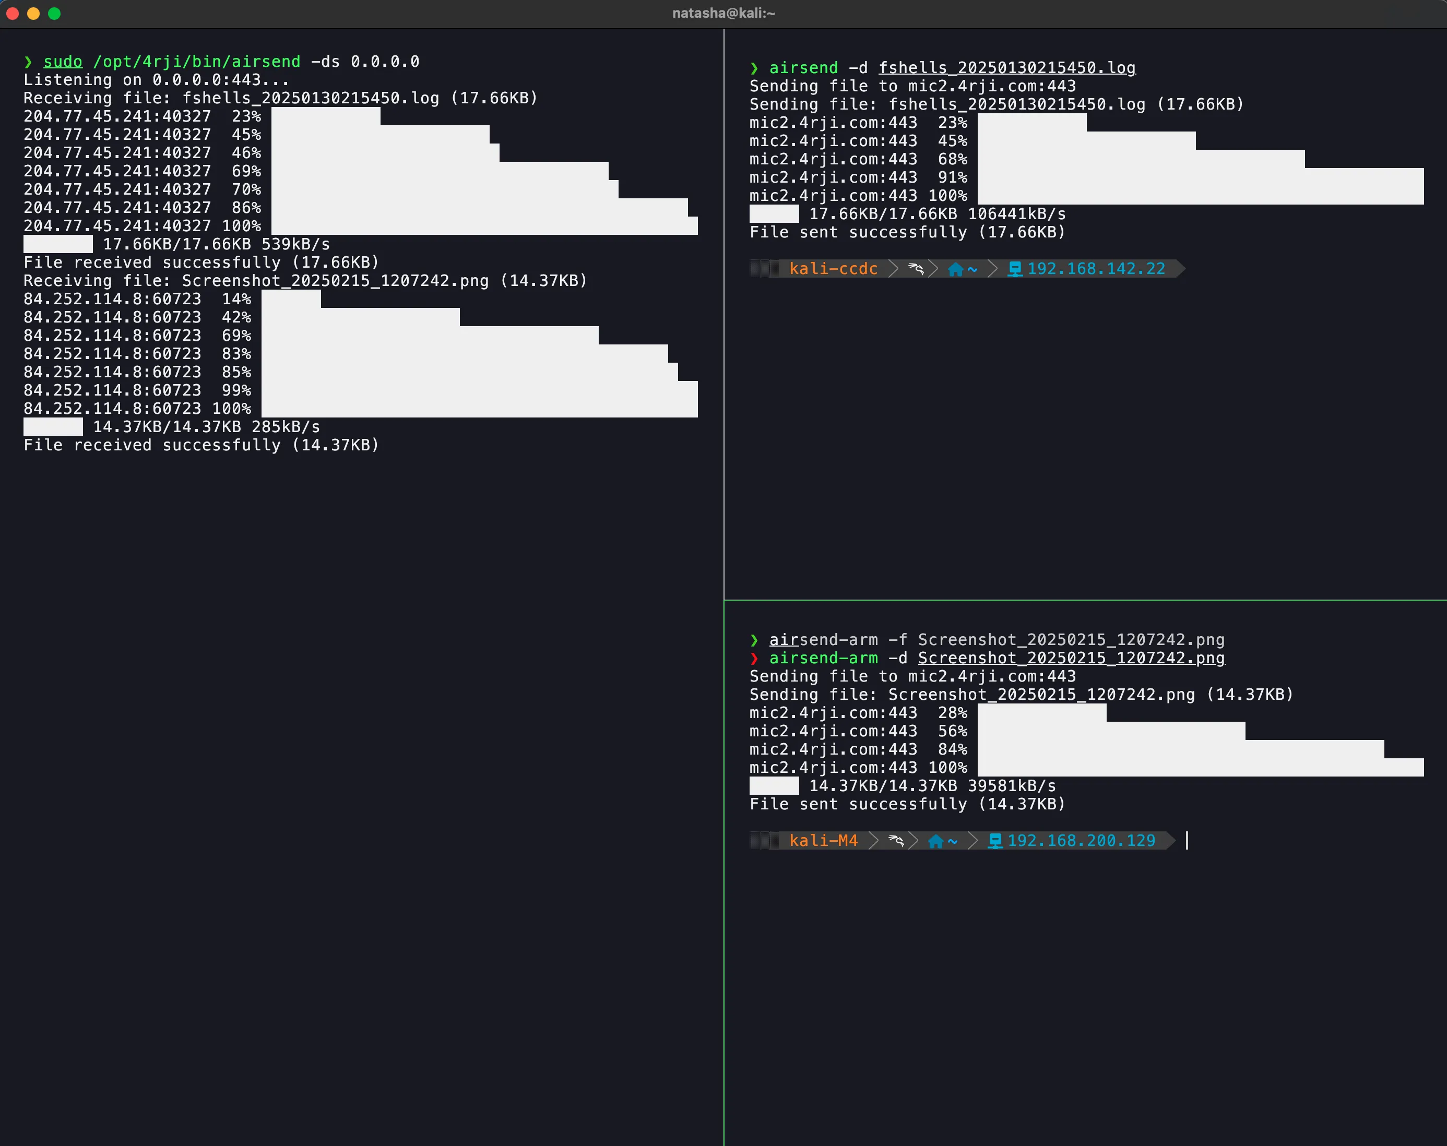Click the home icon in kali-ccdc prompt
Image resolution: width=1447 pixels, height=1146 pixels.
click(x=955, y=269)
